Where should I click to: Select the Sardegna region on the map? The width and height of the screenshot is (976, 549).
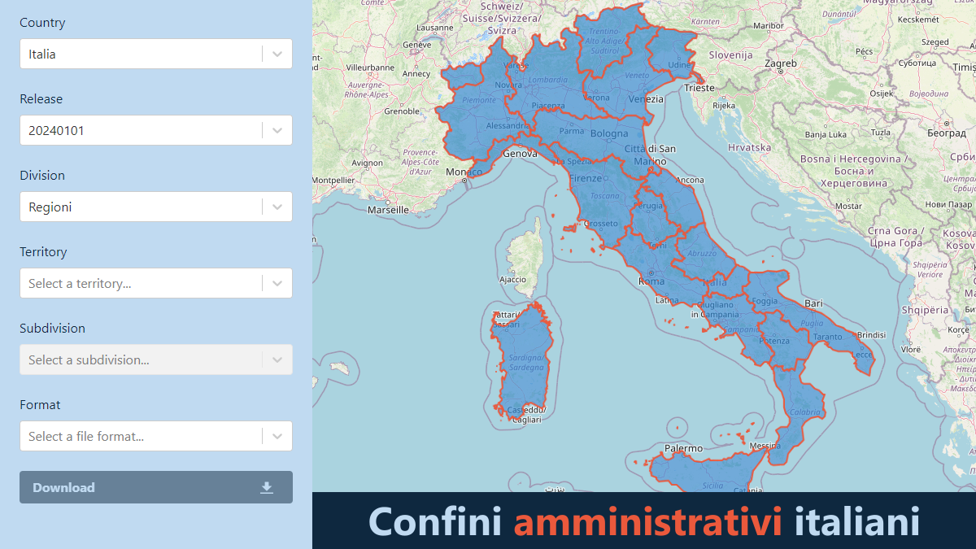click(x=525, y=362)
